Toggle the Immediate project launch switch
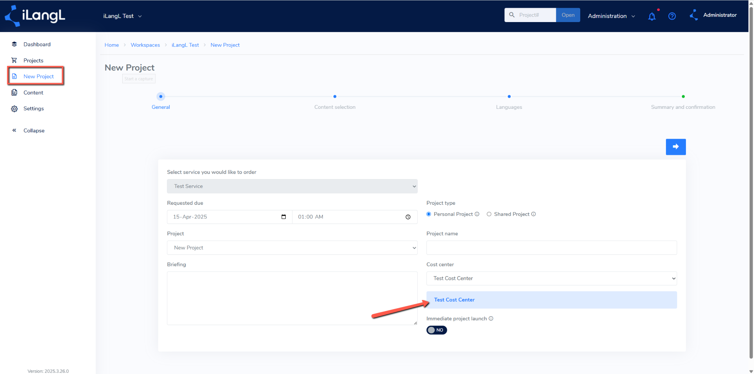Image resolution: width=754 pixels, height=374 pixels. 437,330
